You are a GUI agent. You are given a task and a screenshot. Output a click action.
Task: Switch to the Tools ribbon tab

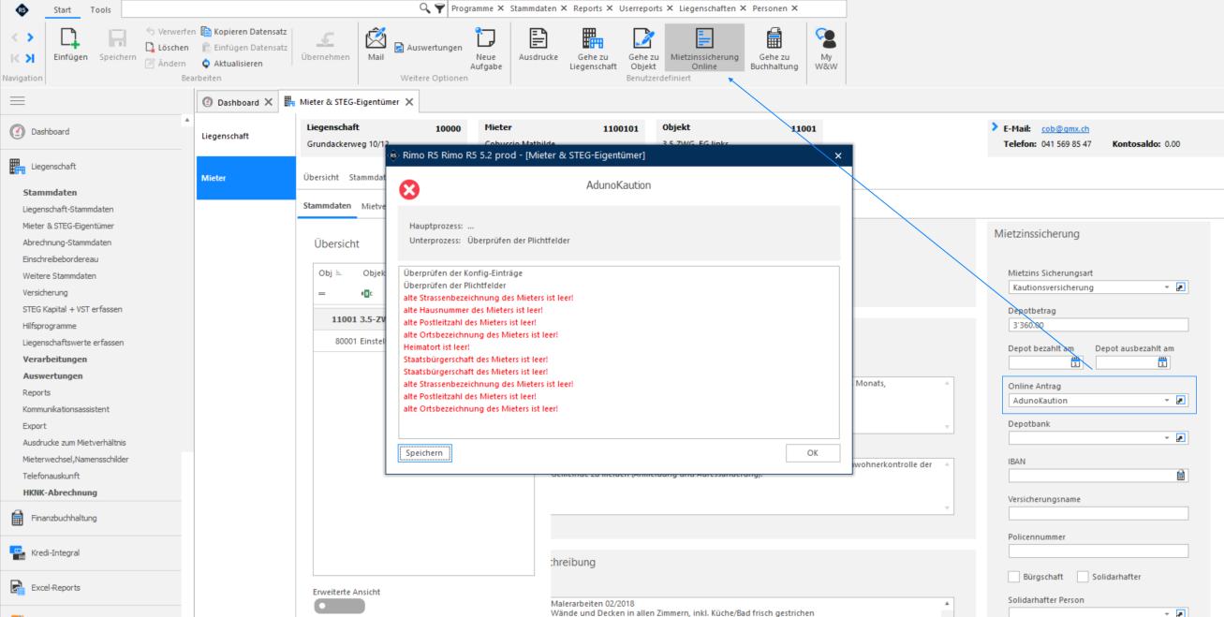pos(100,9)
